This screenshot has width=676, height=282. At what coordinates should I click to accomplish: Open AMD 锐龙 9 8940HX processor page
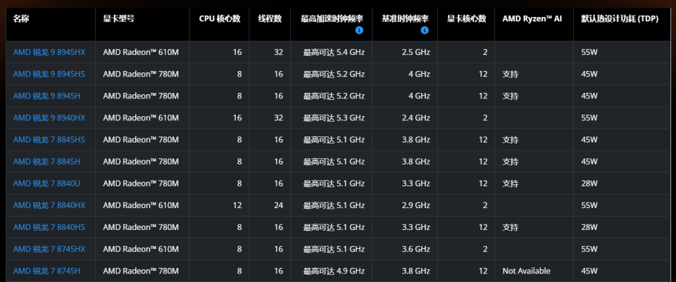49,117
